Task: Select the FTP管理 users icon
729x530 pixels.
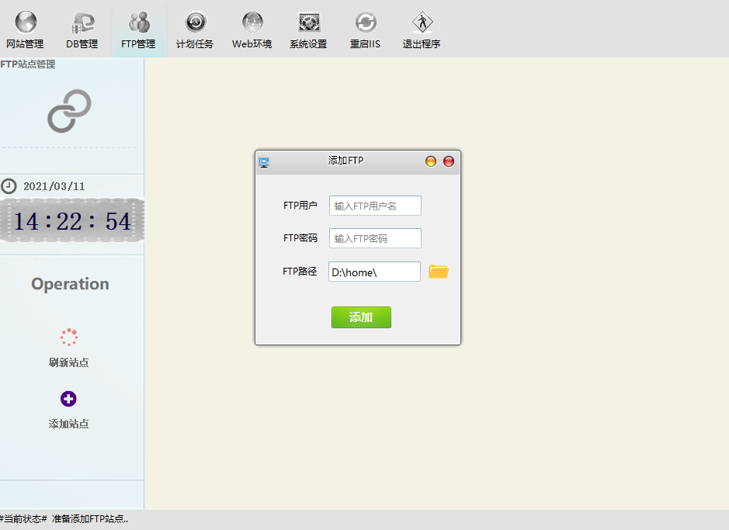Action: click(138, 22)
